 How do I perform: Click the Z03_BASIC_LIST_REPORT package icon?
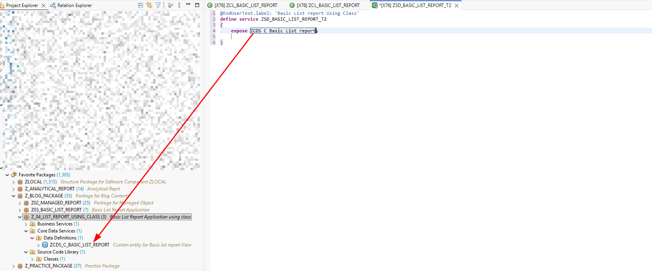27,210
